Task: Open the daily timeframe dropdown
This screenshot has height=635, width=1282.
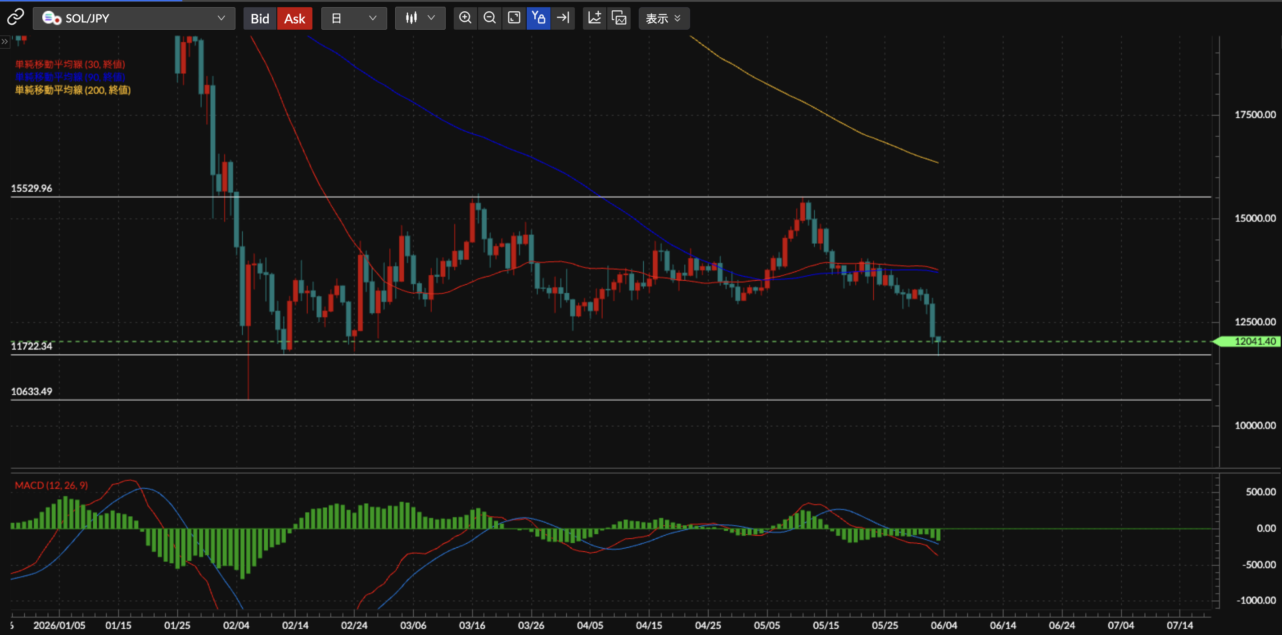Action: (354, 18)
